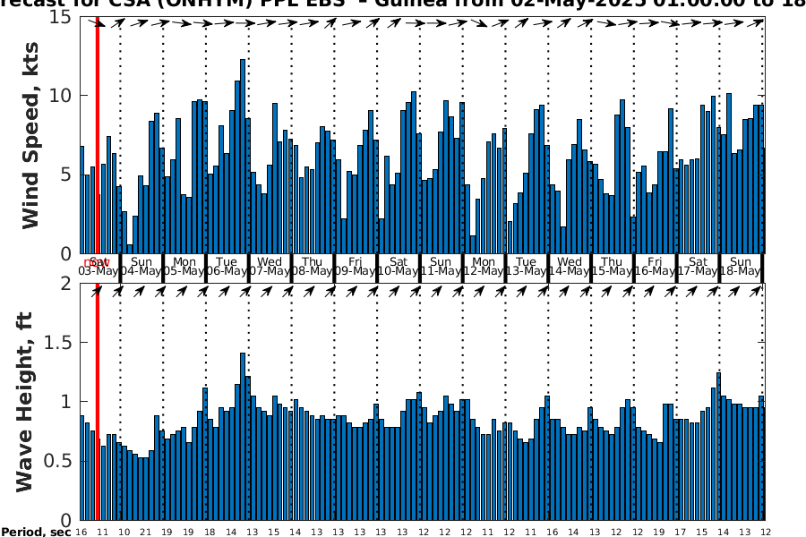Click the 5 tick on Wind Speed axis
The height and width of the screenshot is (537, 806).
[65, 175]
